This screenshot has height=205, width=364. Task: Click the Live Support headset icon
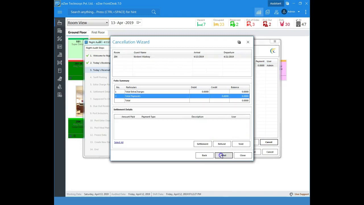pos(291,194)
